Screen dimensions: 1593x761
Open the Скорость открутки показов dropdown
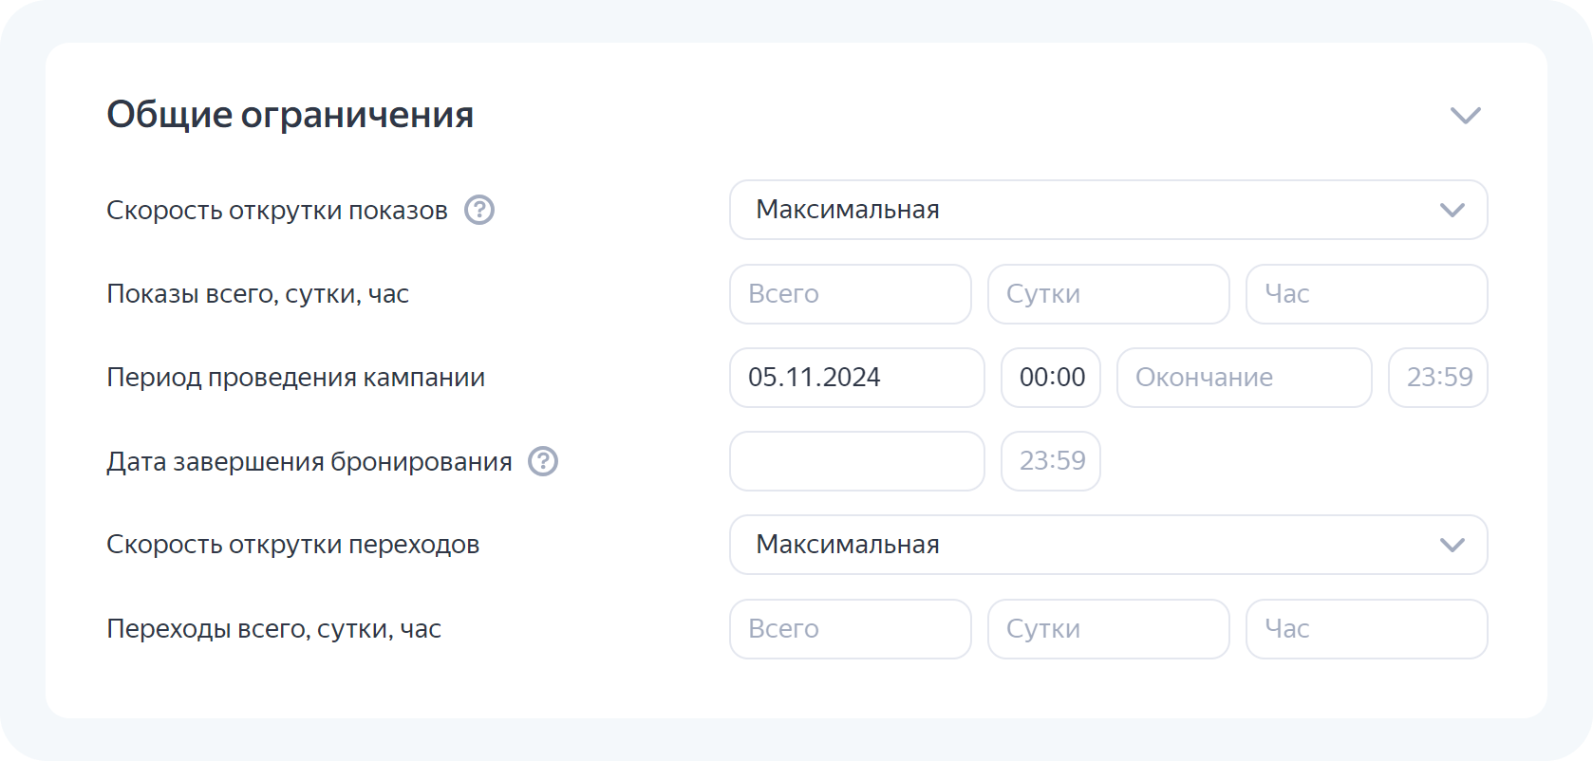[1108, 210]
